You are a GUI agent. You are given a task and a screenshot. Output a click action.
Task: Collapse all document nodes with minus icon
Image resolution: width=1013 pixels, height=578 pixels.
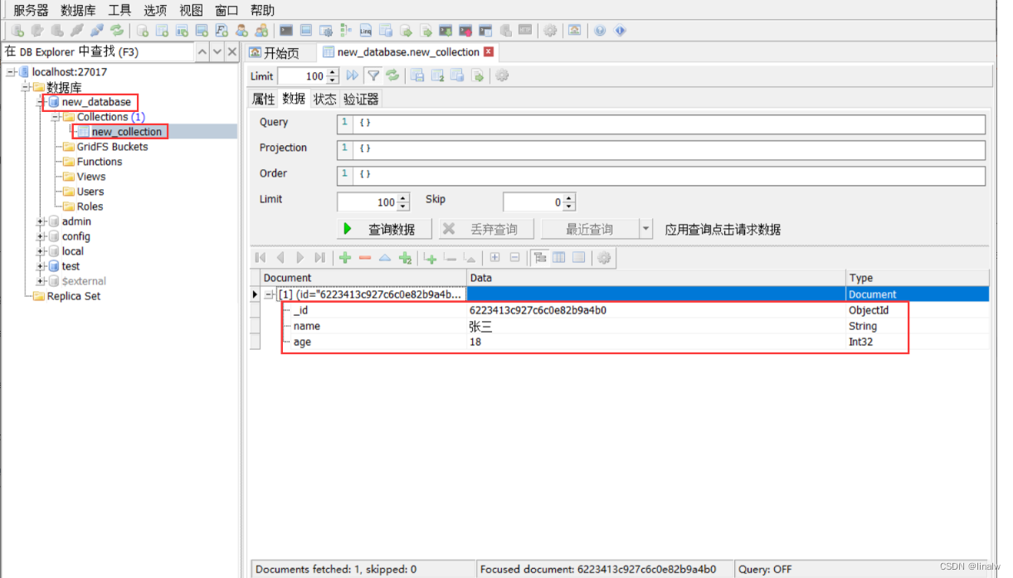click(514, 258)
